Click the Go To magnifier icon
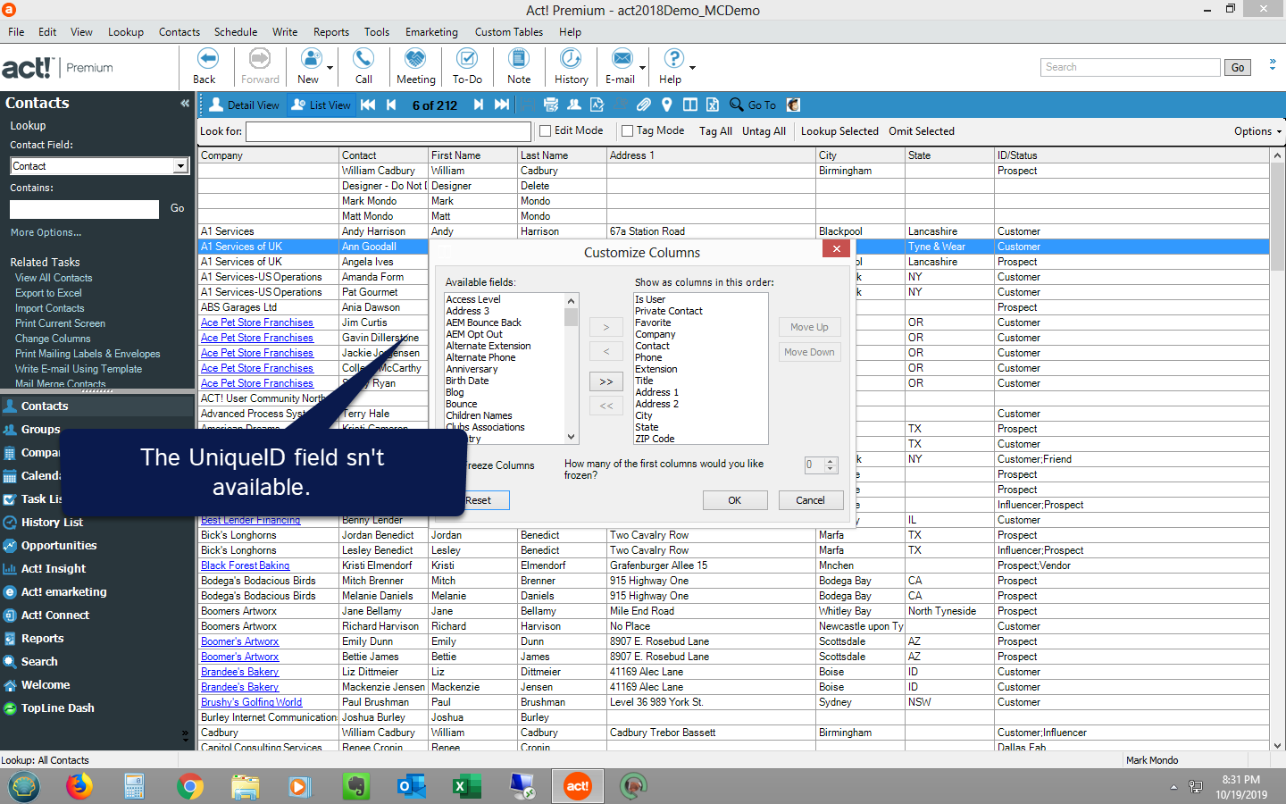1286x804 pixels. (x=737, y=105)
